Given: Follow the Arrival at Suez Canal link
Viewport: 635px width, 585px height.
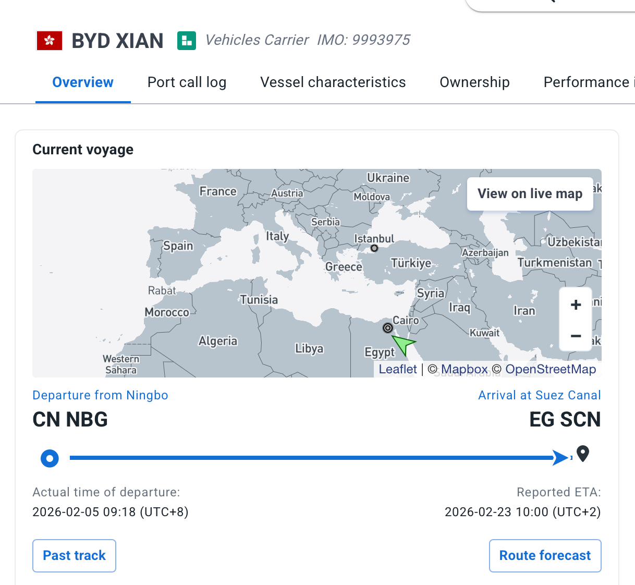Looking at the screenshot, I should click(540, 395).
